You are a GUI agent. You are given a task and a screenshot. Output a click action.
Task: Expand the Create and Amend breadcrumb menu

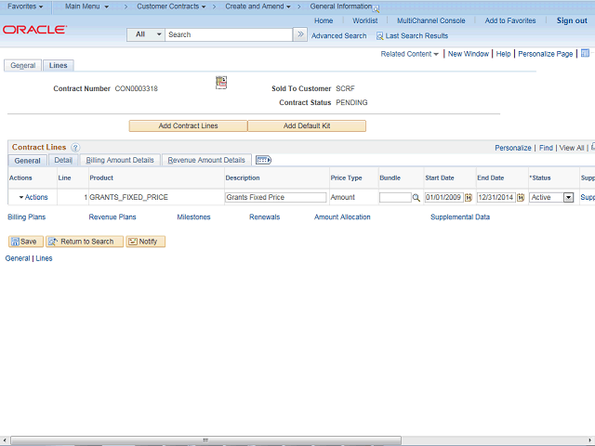click(258, 7)
